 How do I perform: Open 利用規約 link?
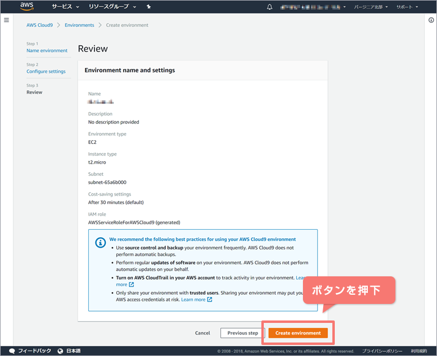tap(419, 351)
